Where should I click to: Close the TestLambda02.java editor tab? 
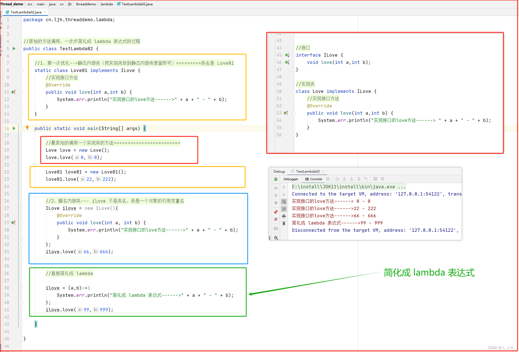45,12
